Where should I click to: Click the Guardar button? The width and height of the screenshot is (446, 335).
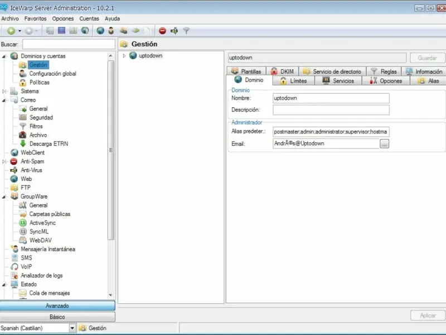427,58
